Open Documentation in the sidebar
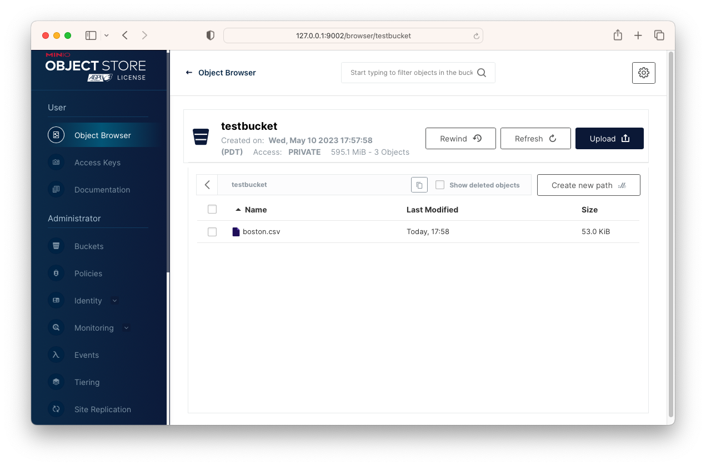This screenshot has height=466, width=706. 102,190
